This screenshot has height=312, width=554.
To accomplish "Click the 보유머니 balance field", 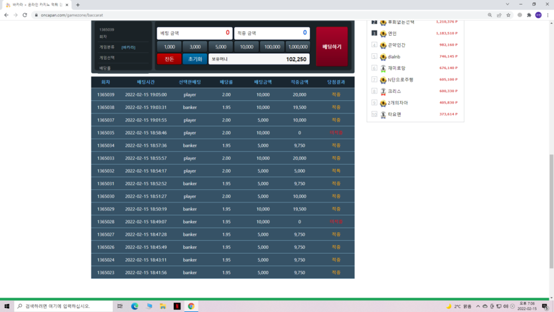I will coord(259,59).
